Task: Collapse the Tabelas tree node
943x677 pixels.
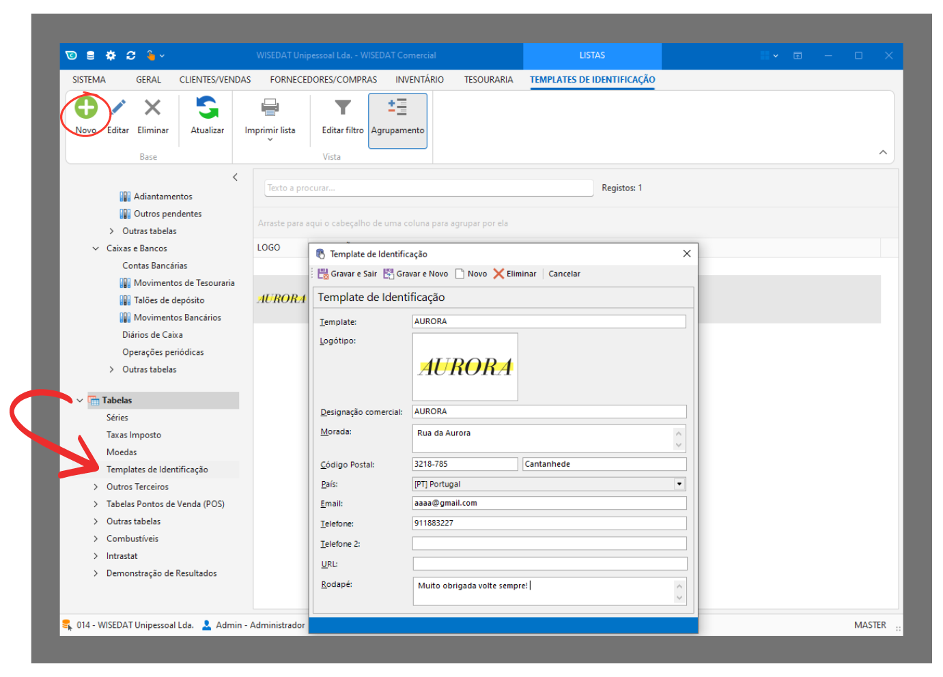Action: (x=80, y=401)
